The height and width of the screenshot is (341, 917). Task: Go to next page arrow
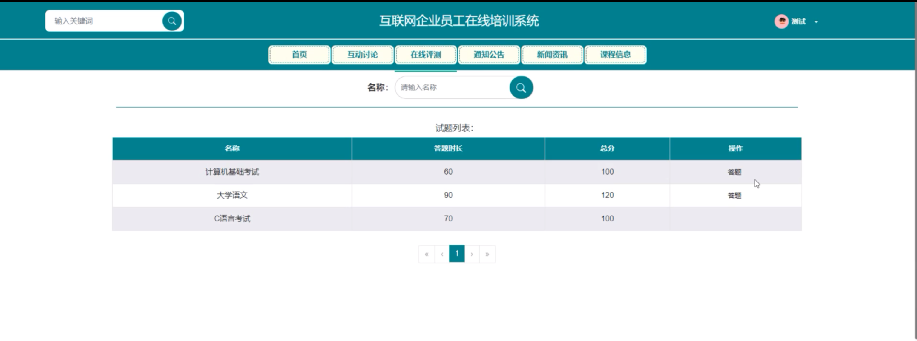(472, 254)
